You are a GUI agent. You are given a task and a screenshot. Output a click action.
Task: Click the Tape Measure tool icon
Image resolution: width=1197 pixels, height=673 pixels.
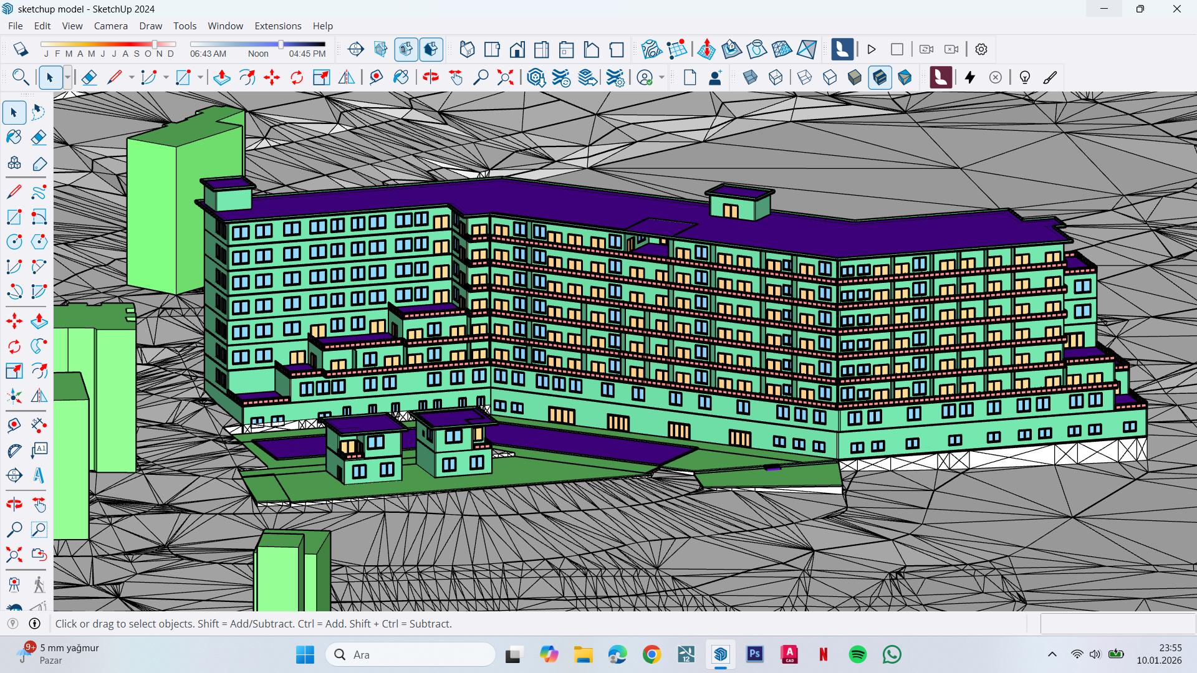pyautogui.click(x=376, y=77)
